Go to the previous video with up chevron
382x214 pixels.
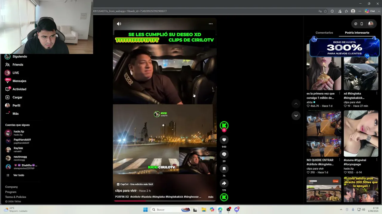tap(296, 104)
